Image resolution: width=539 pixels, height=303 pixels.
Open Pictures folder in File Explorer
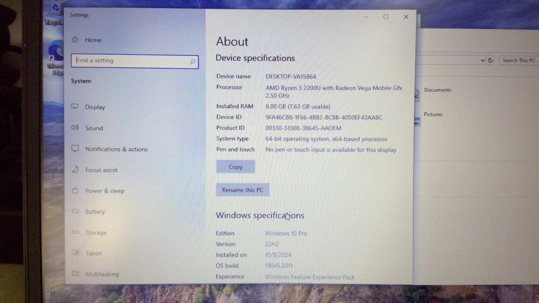coord(433,114)
